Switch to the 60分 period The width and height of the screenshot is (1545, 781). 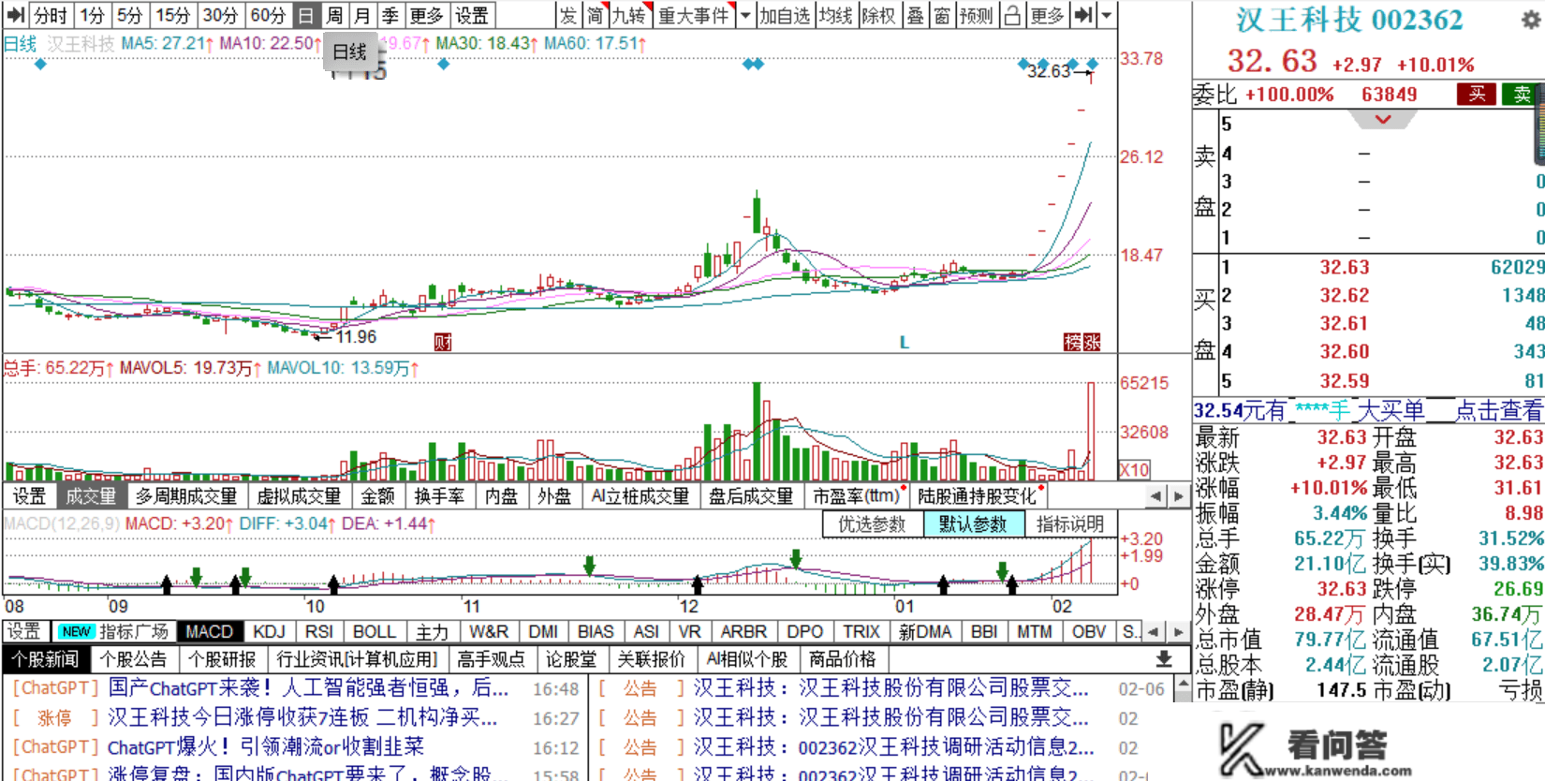pyautogui.click(x=268, y=15)
